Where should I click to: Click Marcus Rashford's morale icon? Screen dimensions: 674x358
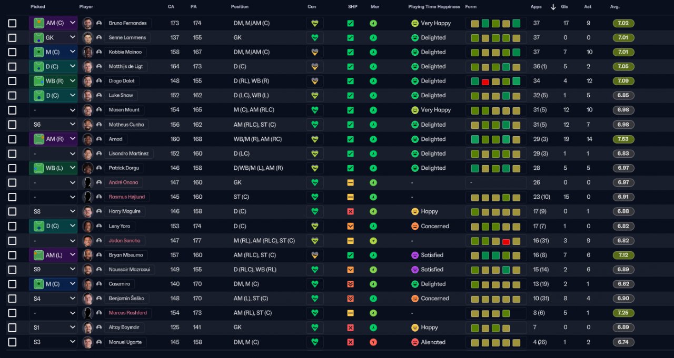click(x=373, y=313)
